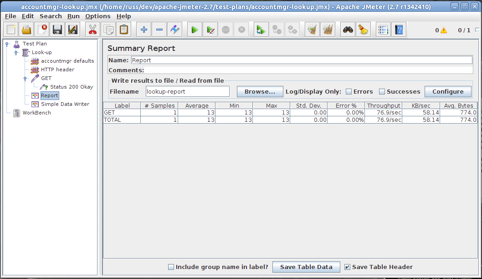Viewport: 482px width, 279px height.
Task: Save the test plan with the floppy icon
Action: [x=57, y=30]
